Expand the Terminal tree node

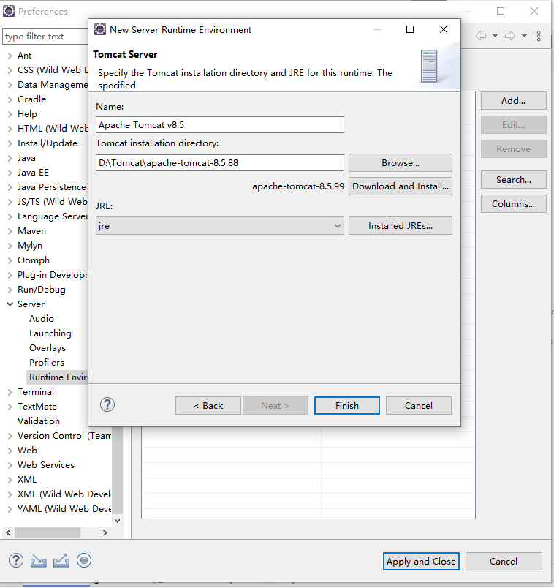pos(10,392)
